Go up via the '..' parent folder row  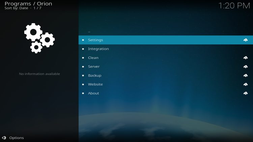[166, 31]
